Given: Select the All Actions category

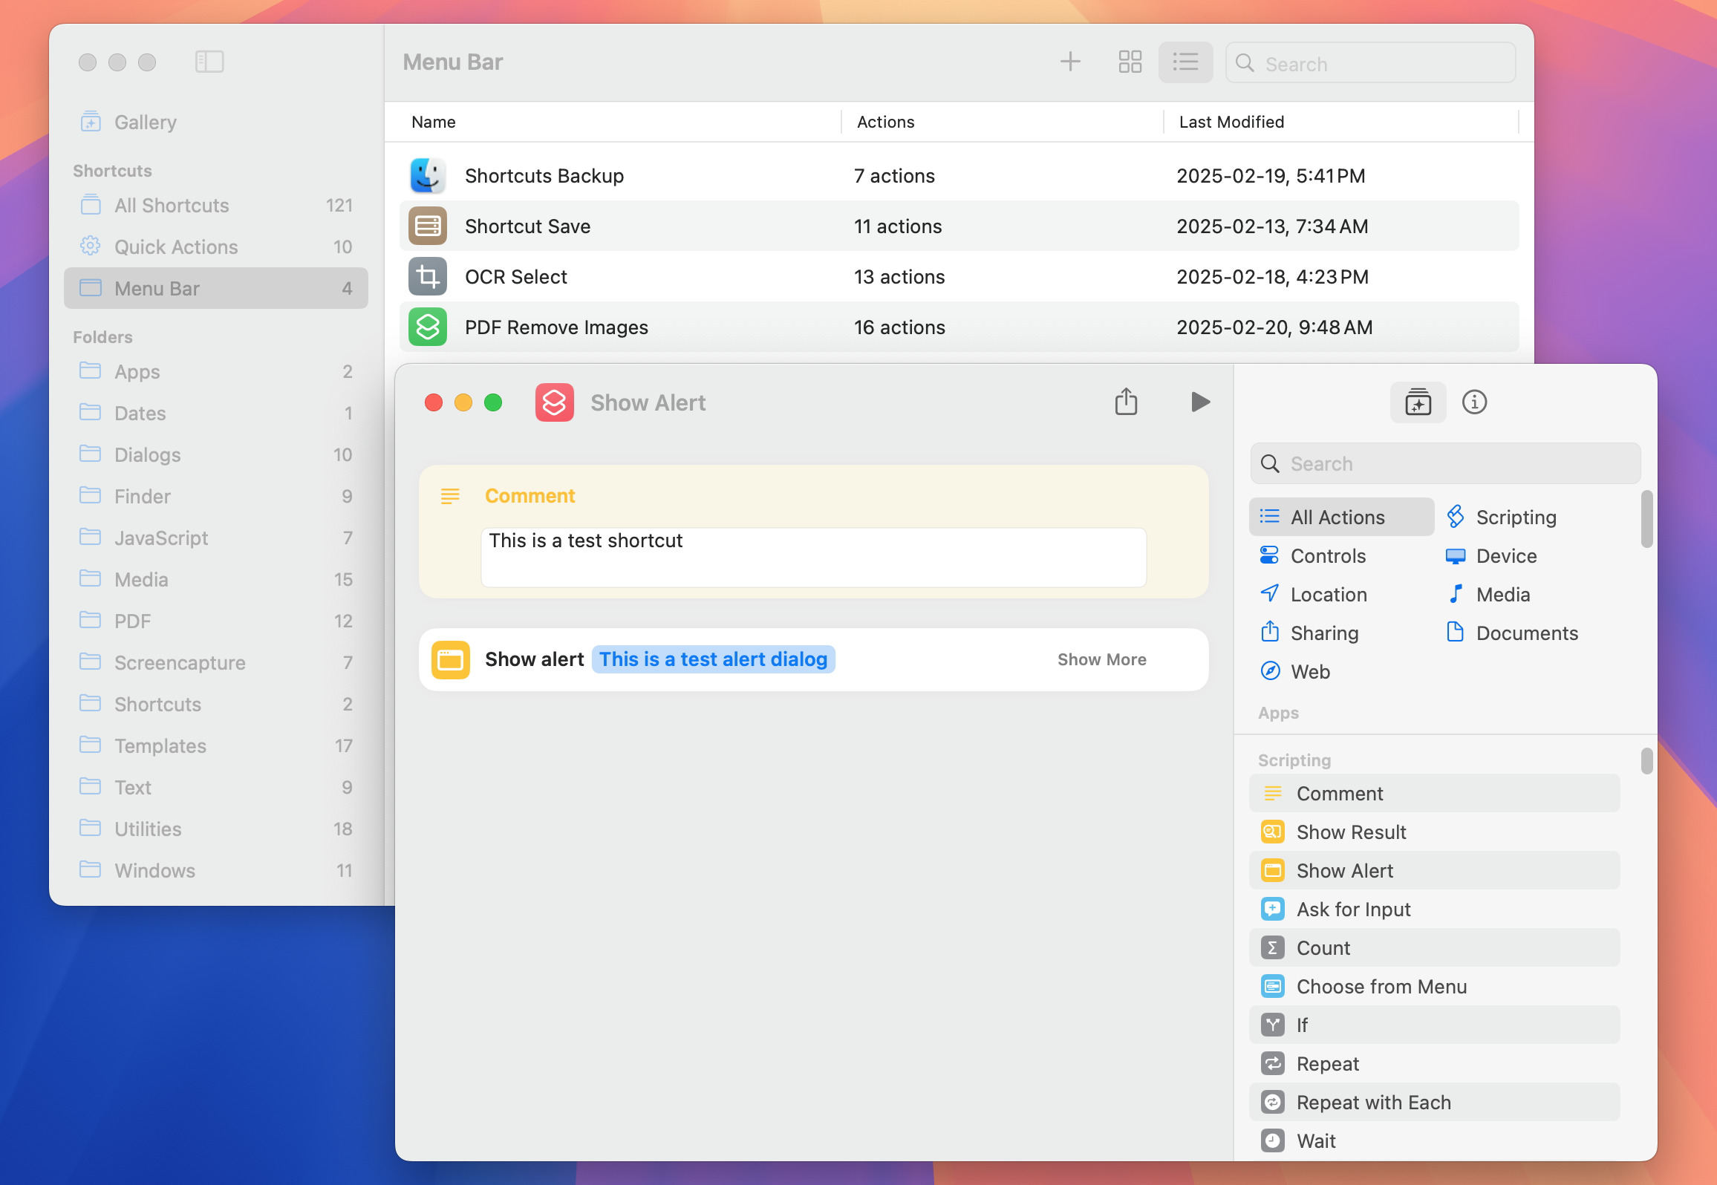Looking at the screenshot, I should click(1341, 517).
